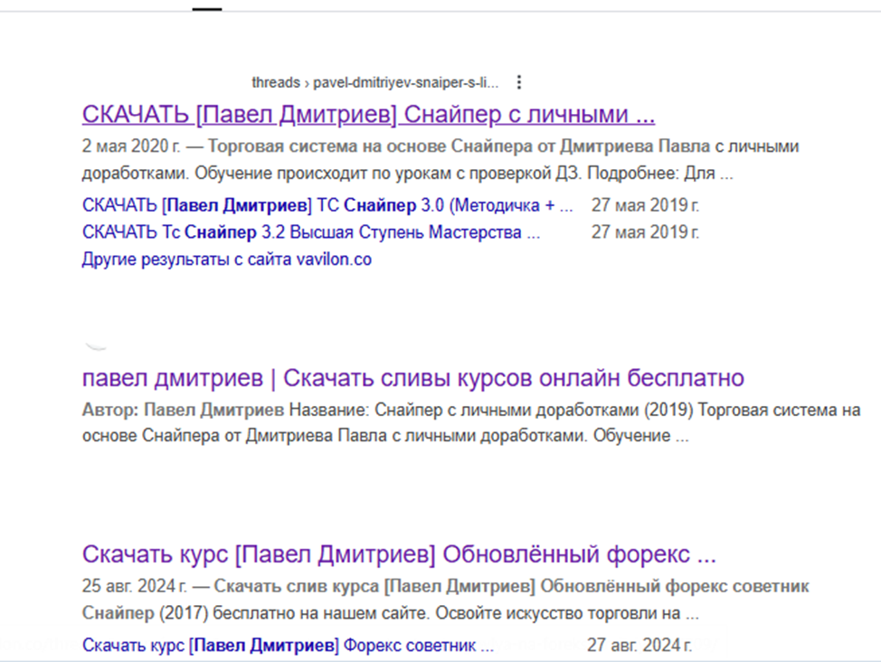Open result 'павел дмитриев | Скачать сливы курсов онлайн бесплатно'

412,377
